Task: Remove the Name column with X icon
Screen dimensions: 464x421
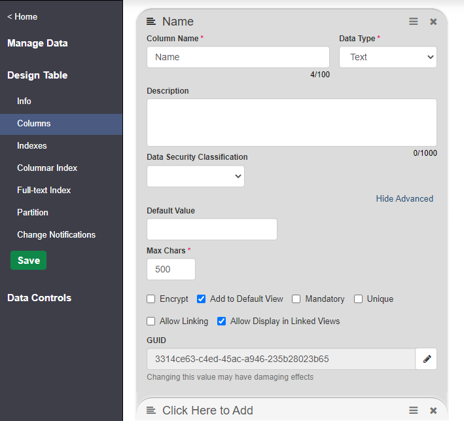Action: click(x=433, y=22)
